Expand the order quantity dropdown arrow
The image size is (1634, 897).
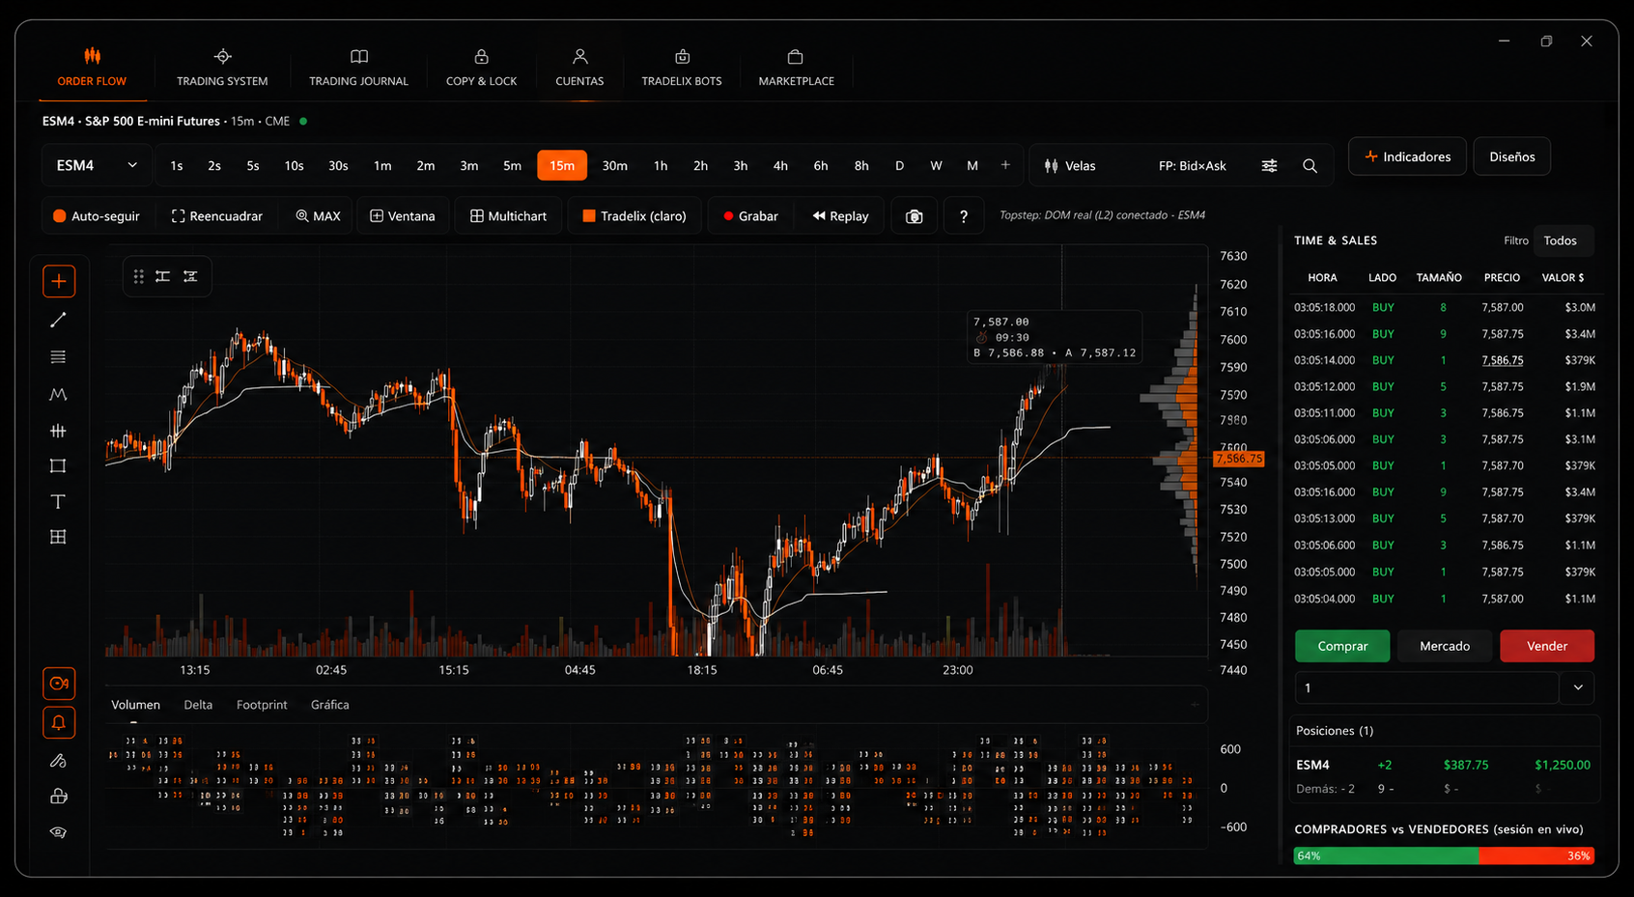pos(1578,687)
